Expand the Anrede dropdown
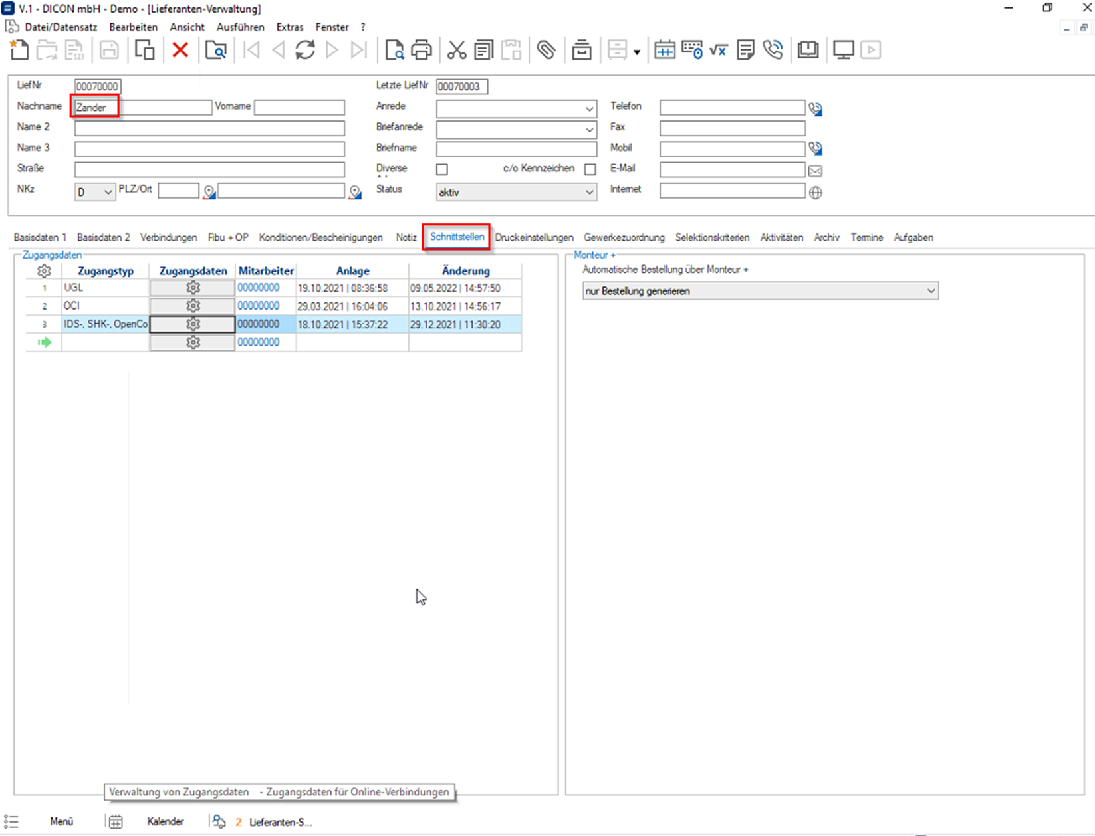Image resolution: width=1095 pixels, height=836 pixels. [x=589, y=109]
